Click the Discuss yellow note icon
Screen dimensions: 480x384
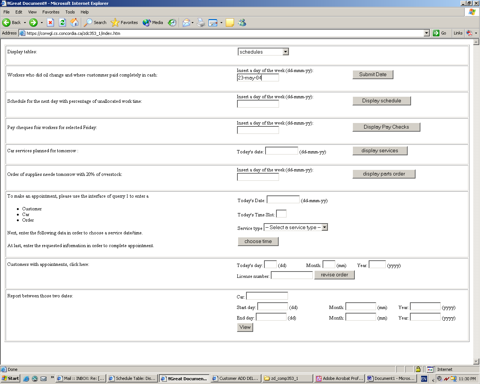[x=230, y=22]
